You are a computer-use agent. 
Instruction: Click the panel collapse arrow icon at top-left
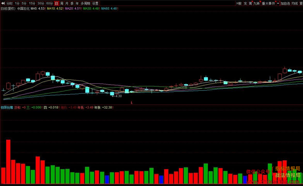3,3
